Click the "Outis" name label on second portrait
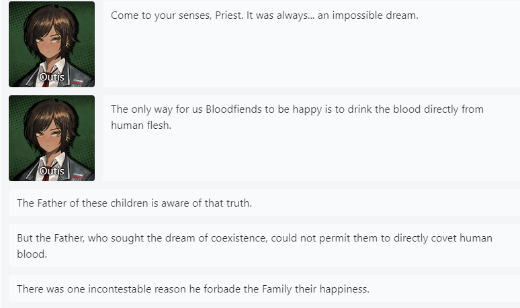This screenshot has height=308, width=520. pos(52,171)
